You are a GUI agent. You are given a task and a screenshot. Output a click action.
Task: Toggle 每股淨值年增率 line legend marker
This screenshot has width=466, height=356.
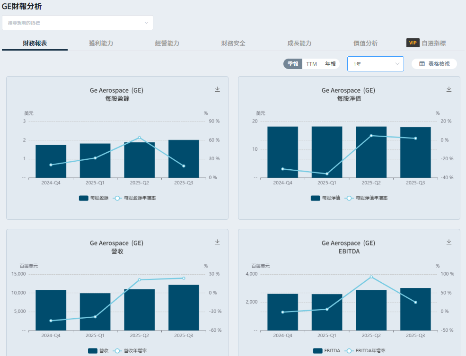pyautogui.click(x=349, y=198)
